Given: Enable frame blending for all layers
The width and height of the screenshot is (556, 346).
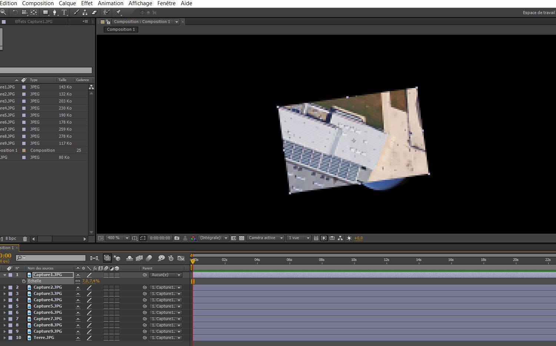Looking at the screenshot, I should [139, 258].
